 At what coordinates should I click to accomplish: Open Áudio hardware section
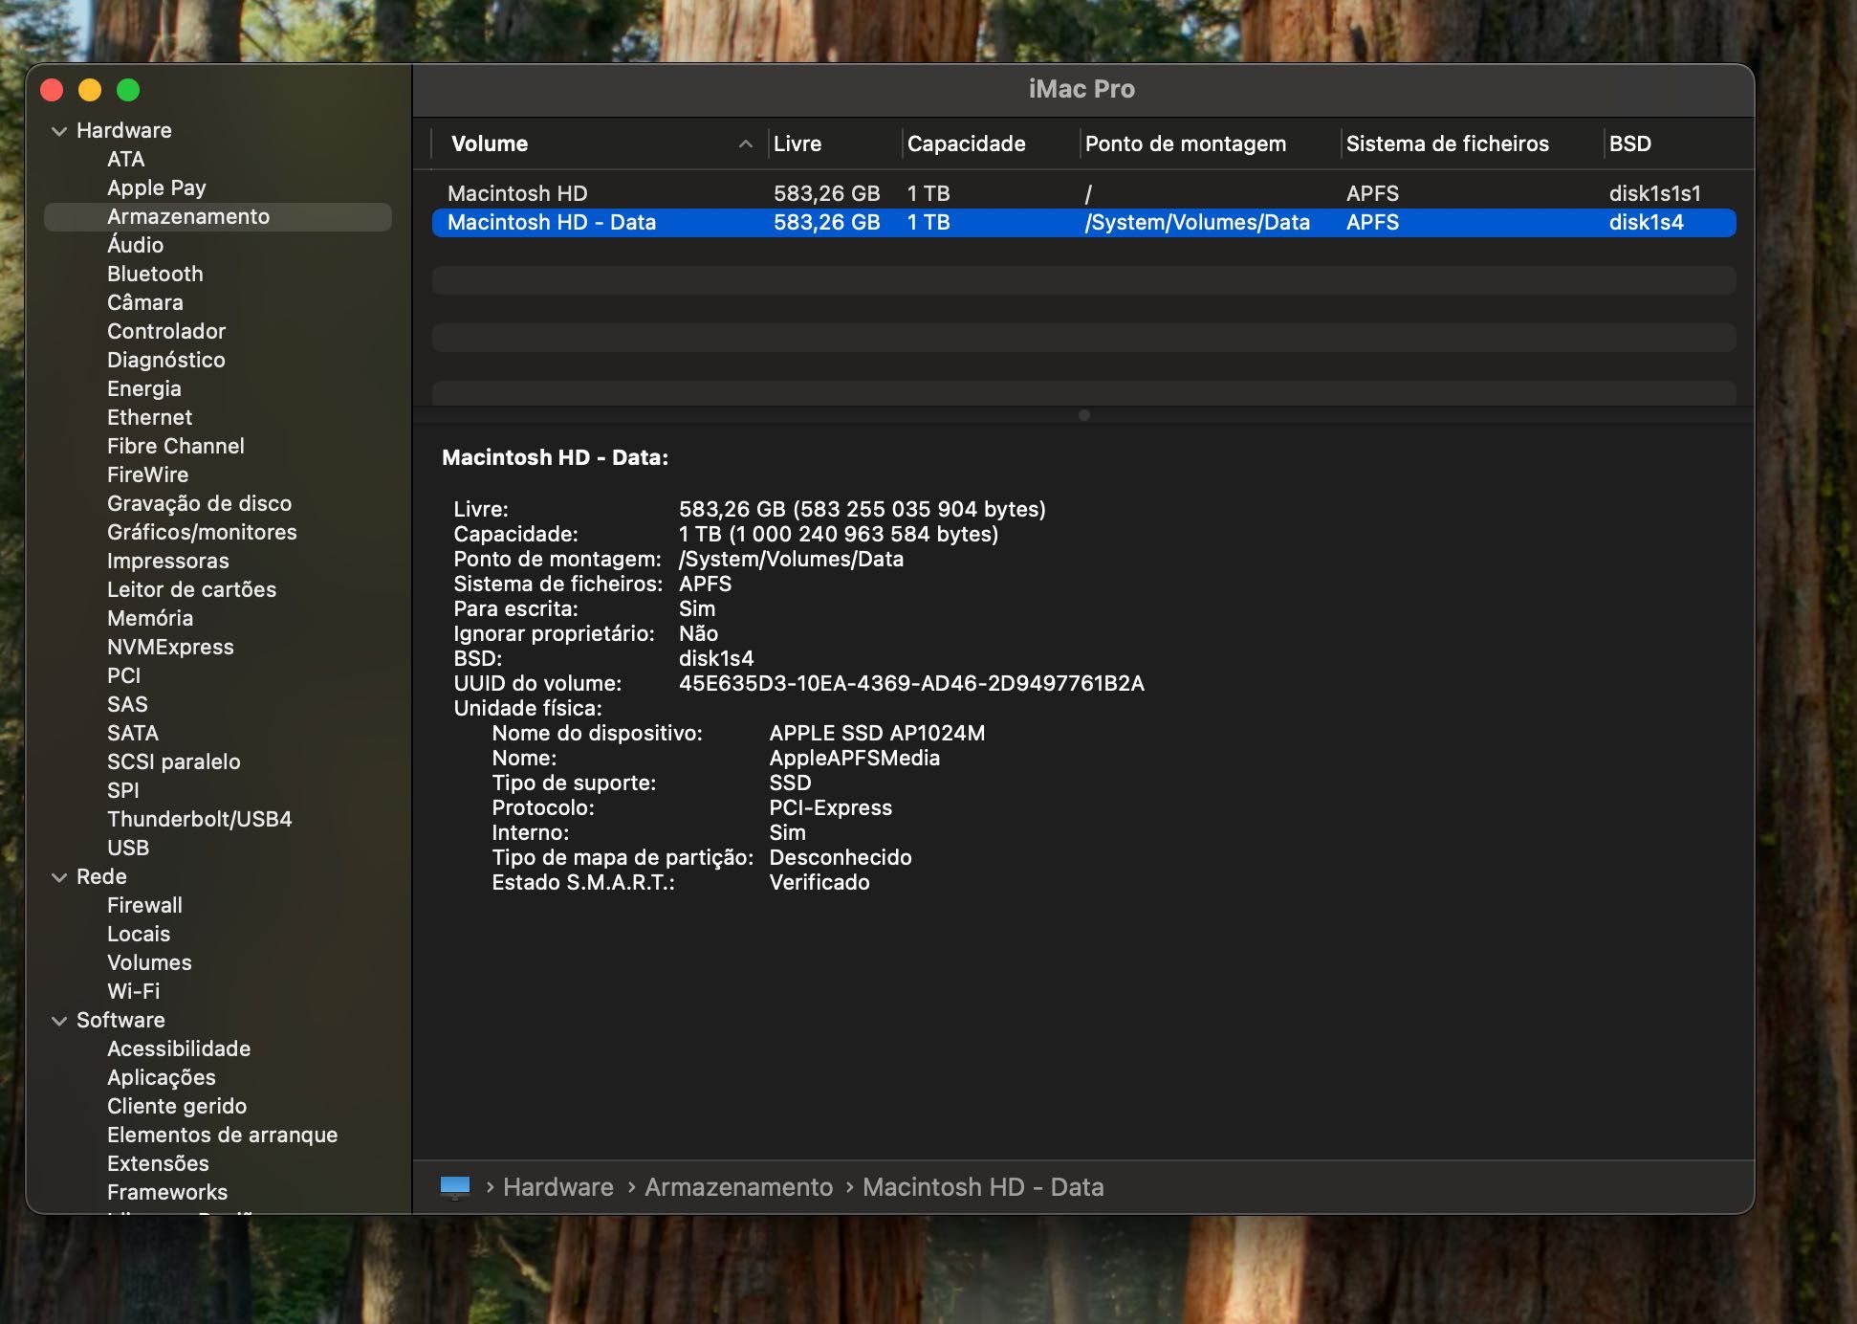[x=136, y=245]
